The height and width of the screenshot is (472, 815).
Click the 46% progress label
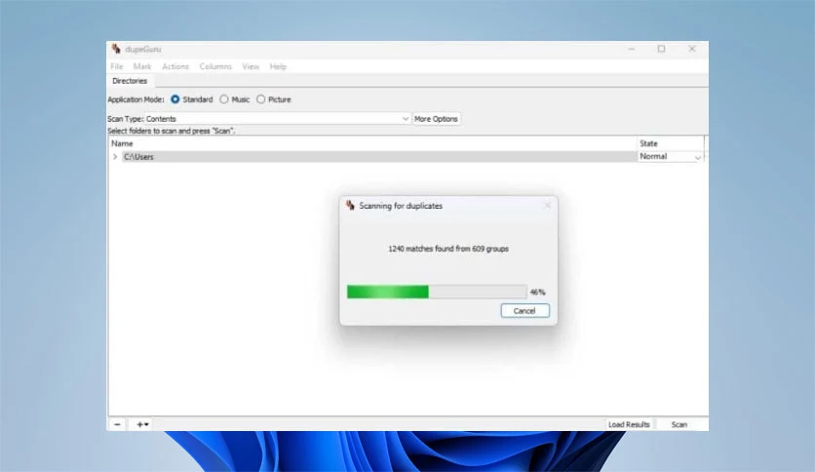(537, 293)
